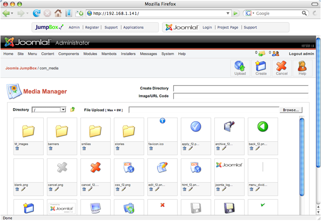Viewport: 321px width, 221px height.
Task: Open the stories folder thumbnail
Action: coord(129,130)
